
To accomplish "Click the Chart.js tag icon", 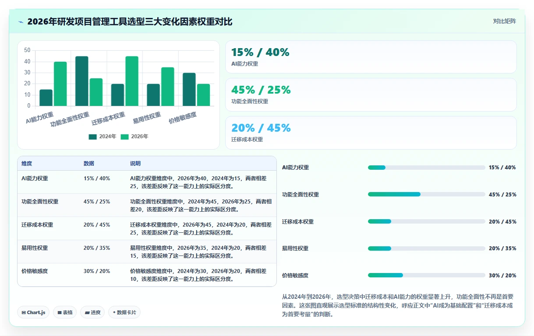I will [x=24, y=312].
